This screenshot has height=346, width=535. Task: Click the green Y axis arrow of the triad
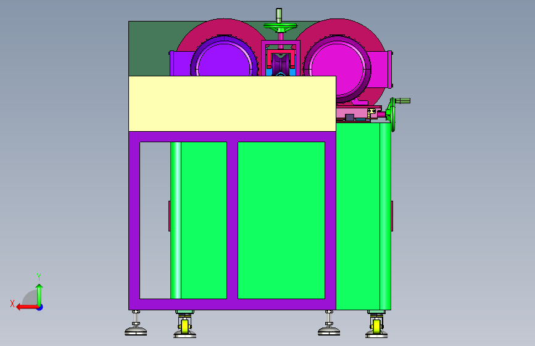click(39, 294)
